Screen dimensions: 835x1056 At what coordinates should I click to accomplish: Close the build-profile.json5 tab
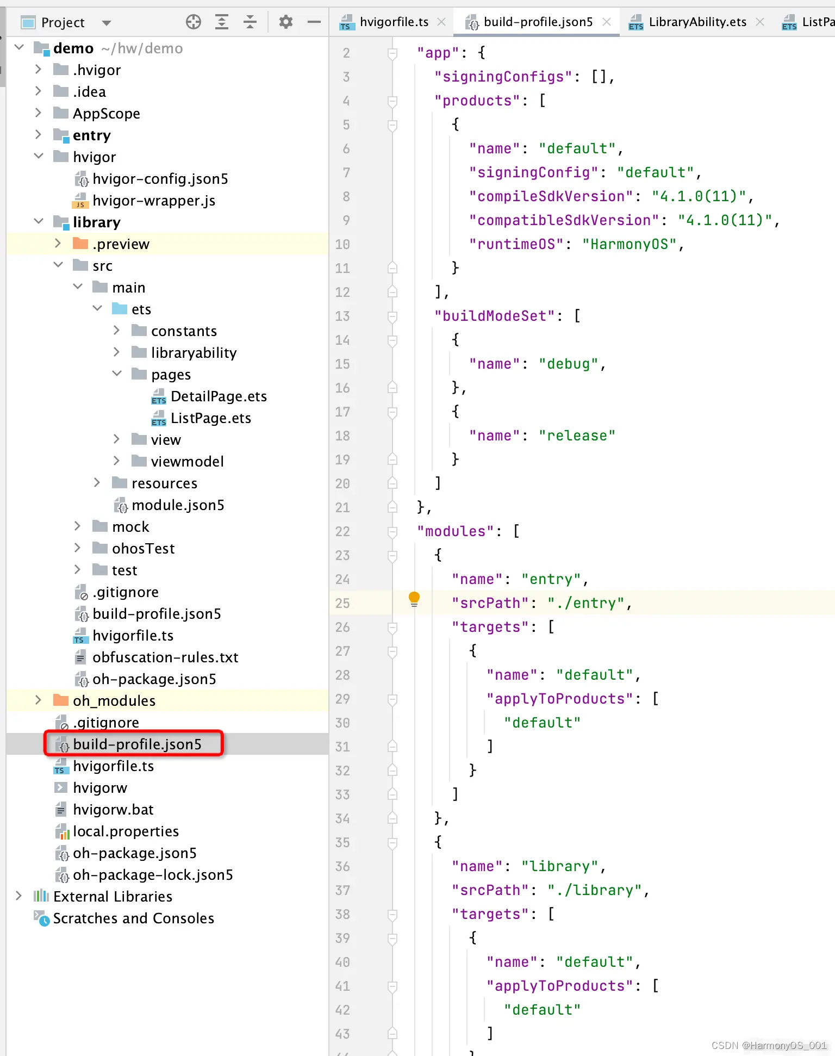point(607,22)
